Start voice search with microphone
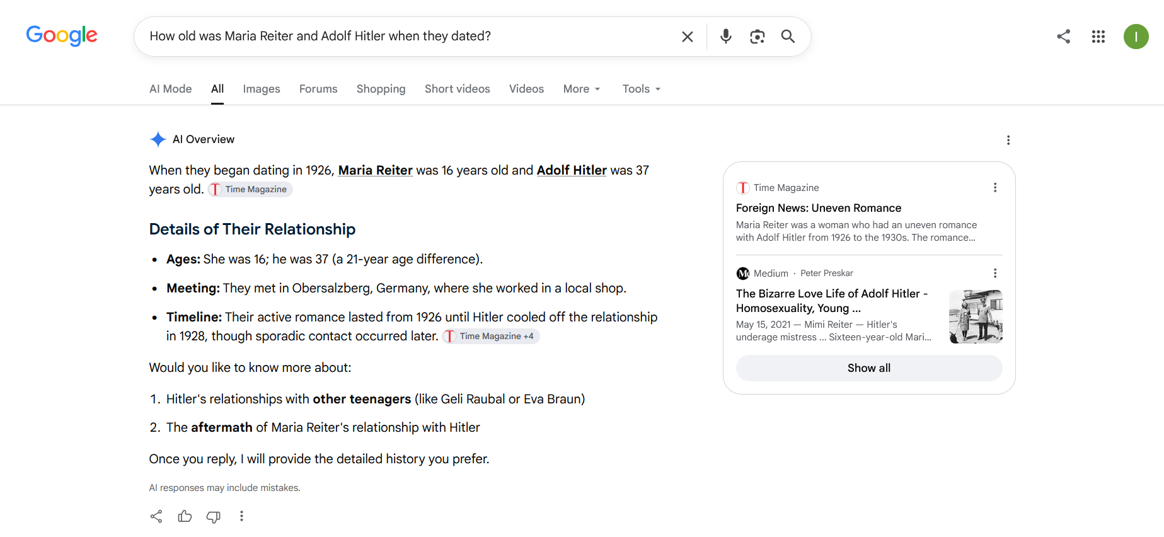The width and height of the screenshot is (1164, 537). [726, 37]
